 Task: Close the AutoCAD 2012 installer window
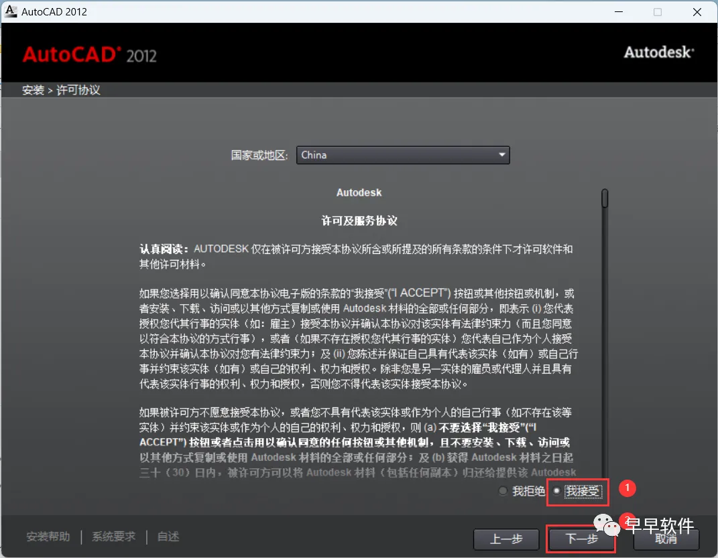pyautogui.click(x=697, y=11)
